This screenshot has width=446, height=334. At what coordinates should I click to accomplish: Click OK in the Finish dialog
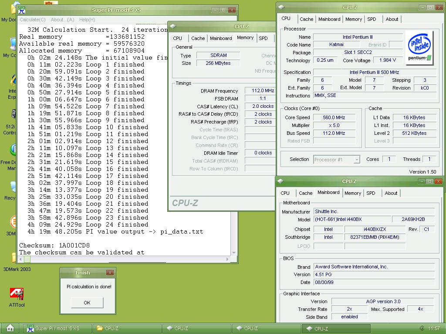(x=87, y=303)
